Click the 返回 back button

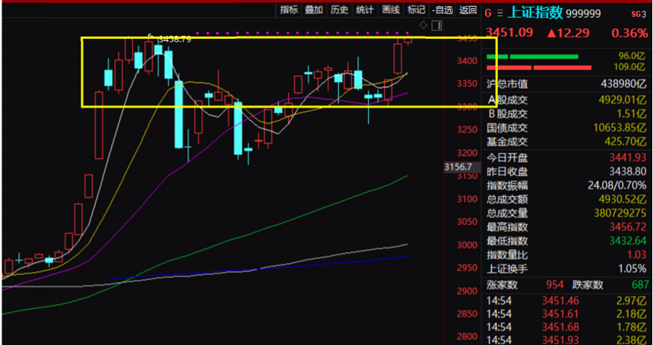click(x=468, y=10)
